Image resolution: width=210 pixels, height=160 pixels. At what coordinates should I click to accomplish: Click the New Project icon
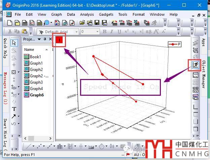[x=9, y=23]
